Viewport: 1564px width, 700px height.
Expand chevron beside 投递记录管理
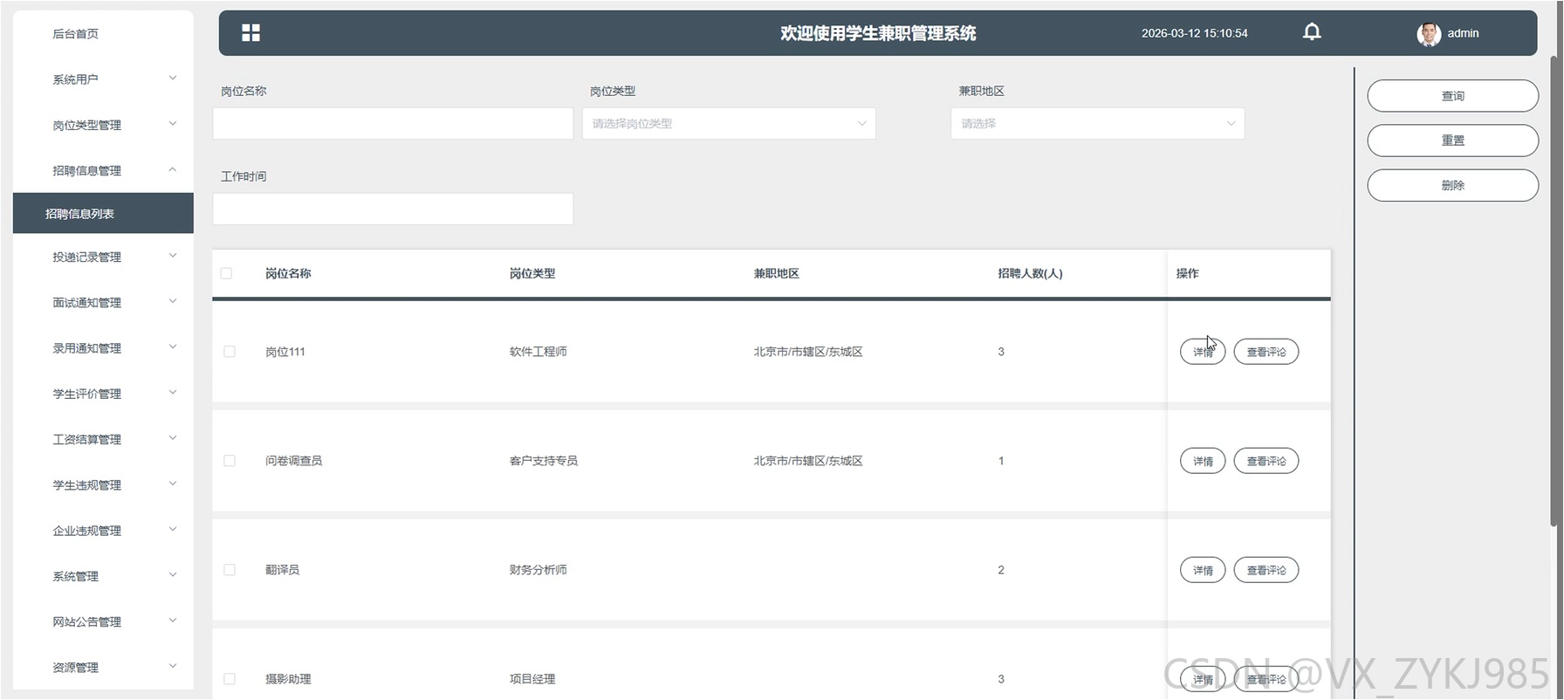point(172,256)
